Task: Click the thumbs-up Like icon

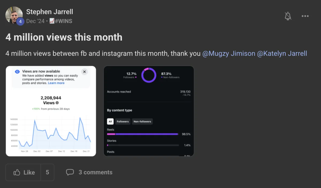Action: pos(17,172)
